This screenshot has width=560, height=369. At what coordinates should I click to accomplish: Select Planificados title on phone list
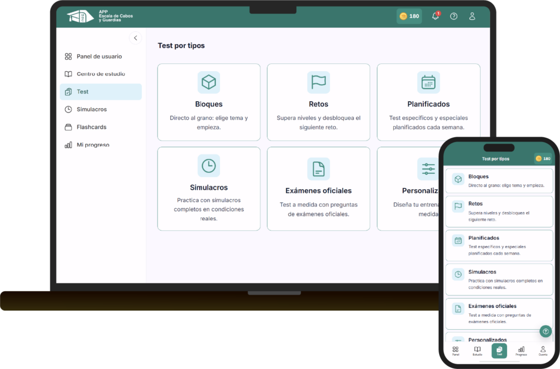pyautogui.click(x=483, y=238)
